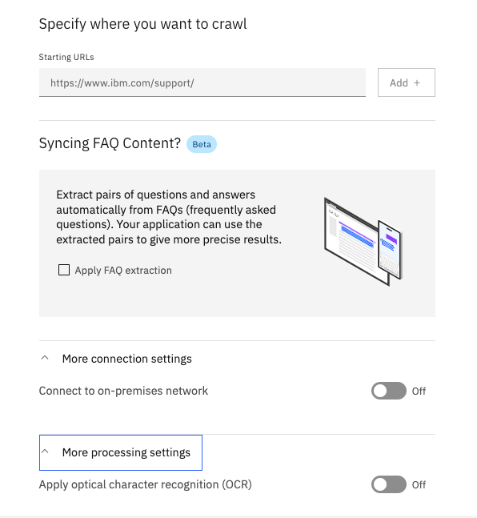Turn on optical character recognition toggle
Image resolution: width=477 pixels, height=518 pixels.
[389, 484]
